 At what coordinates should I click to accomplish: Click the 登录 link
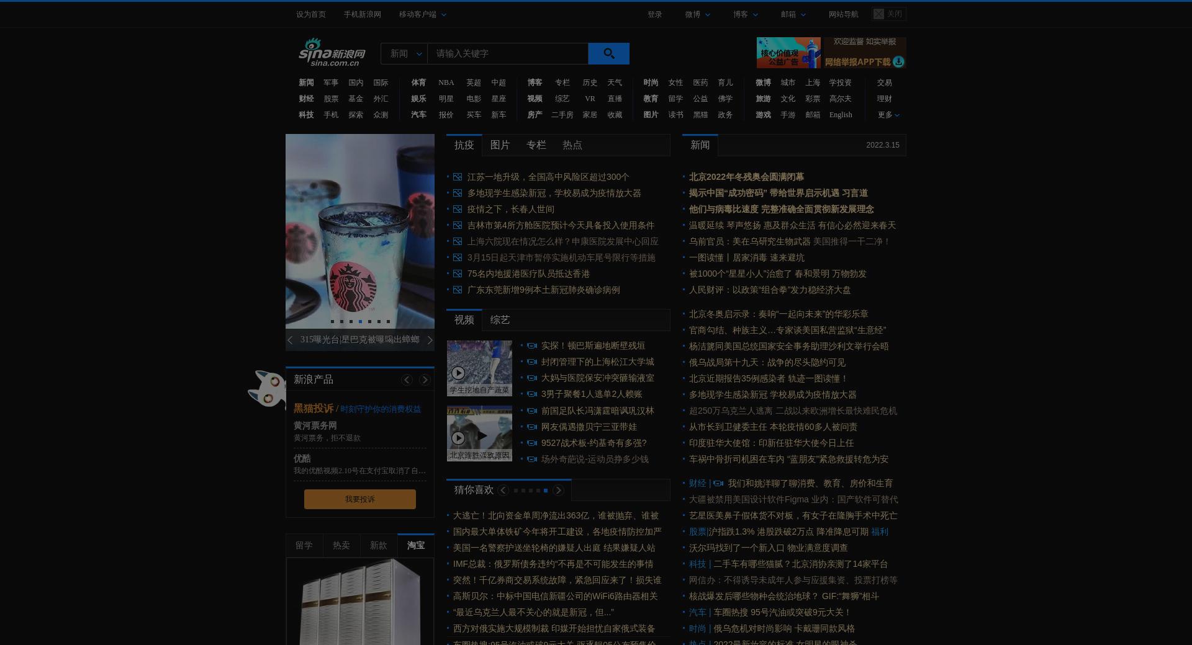click(x=655, y=14)
